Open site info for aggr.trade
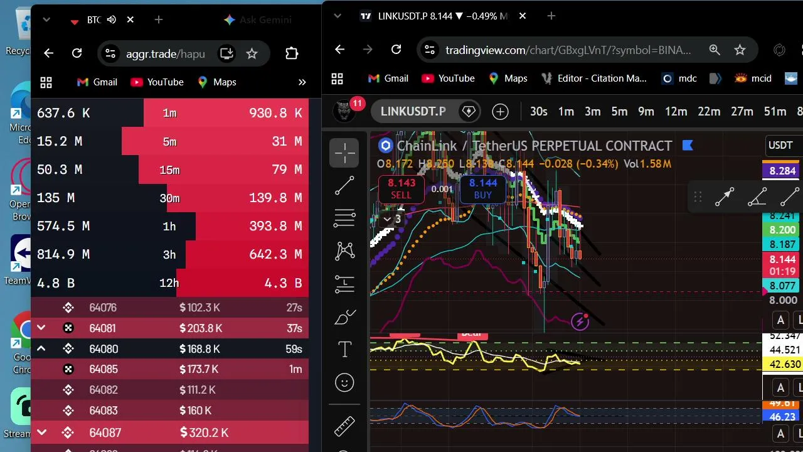 click(x=110, y=53)
